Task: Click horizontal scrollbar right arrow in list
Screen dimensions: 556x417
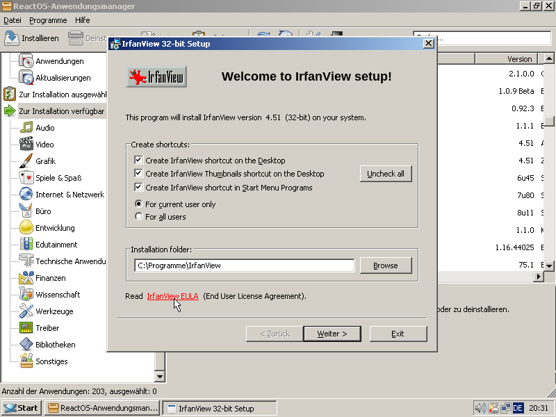Action: [538, 277]
